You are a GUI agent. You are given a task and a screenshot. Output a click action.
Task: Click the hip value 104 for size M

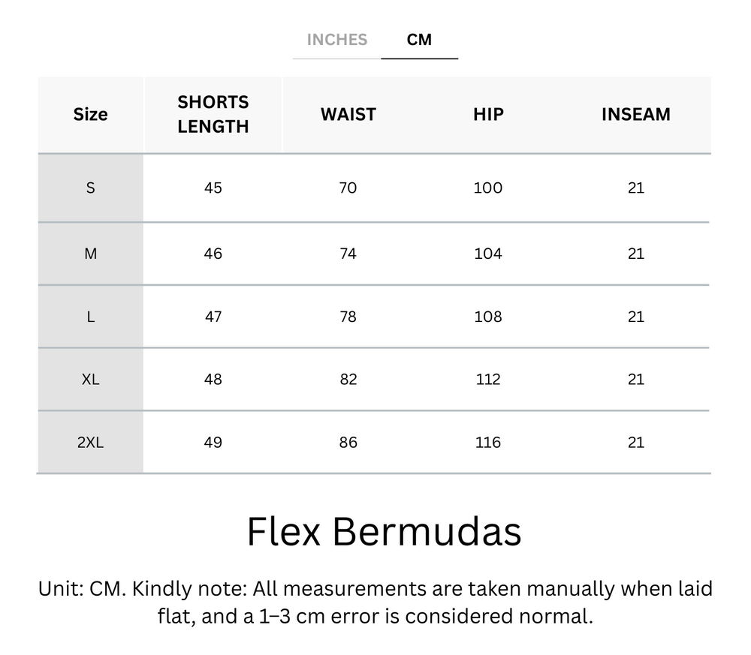(x=487, y=253)
